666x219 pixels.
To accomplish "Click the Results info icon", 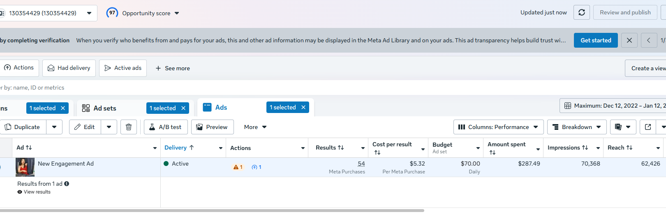I will (67, 184).
